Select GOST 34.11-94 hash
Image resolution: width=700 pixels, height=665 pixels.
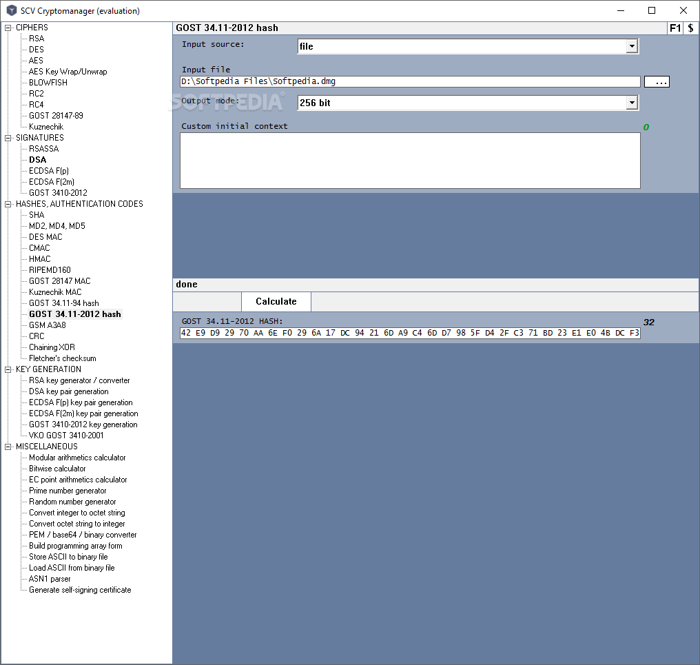[64, 303]
